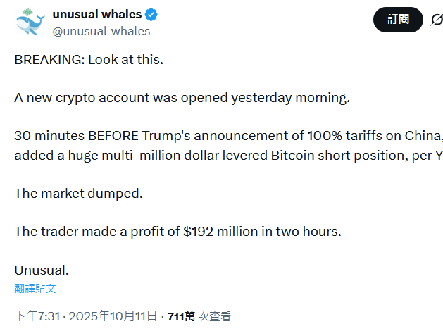The width and height of the screenshot is (443, 331).
Task: Click 'The market dumped.' text
Action: (78, 193)
